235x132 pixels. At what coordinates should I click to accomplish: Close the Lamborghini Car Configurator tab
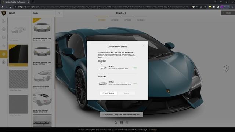pyautogui.click(x=29, y=2)
